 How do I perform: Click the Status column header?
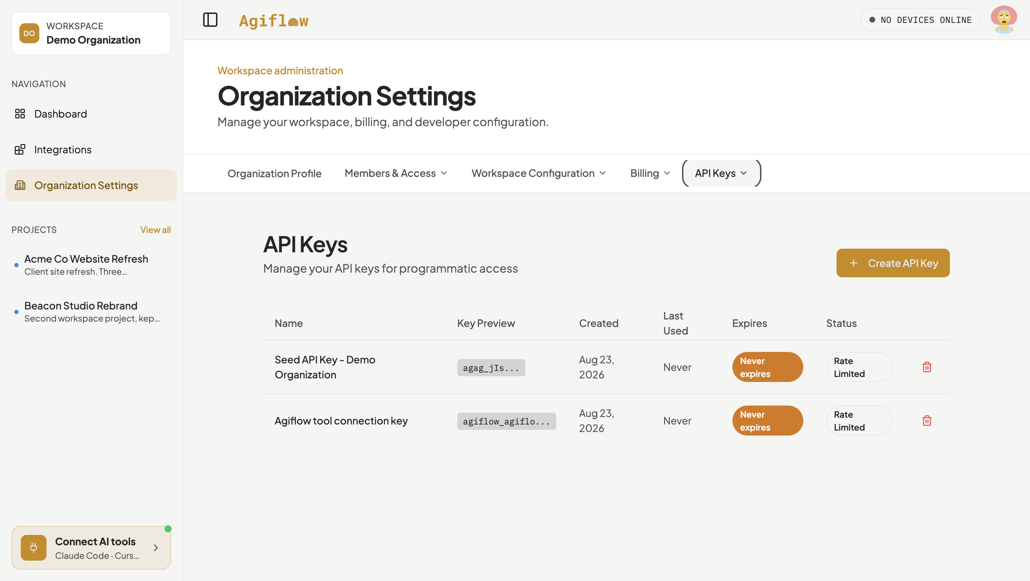pyautogui.click(x=841, y=323)
